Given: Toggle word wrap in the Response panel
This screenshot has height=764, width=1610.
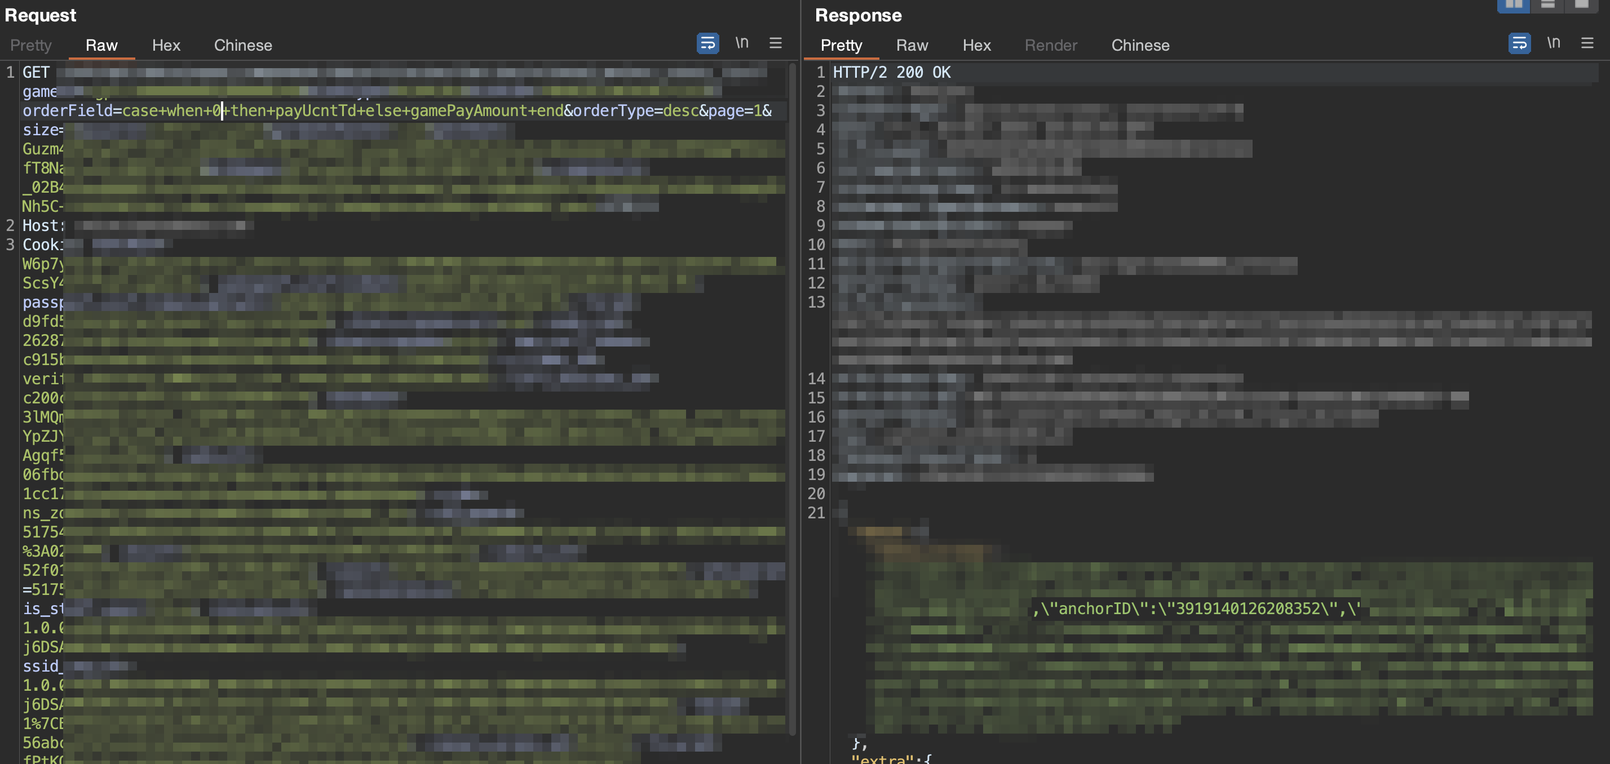Looking at the screenshot, I should coord(1519,43).
